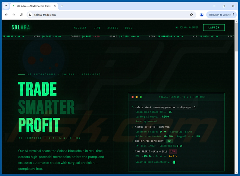Bookmark this page with the star icon
The width and height of the screenshot is (240, 176).
(191, 15)
